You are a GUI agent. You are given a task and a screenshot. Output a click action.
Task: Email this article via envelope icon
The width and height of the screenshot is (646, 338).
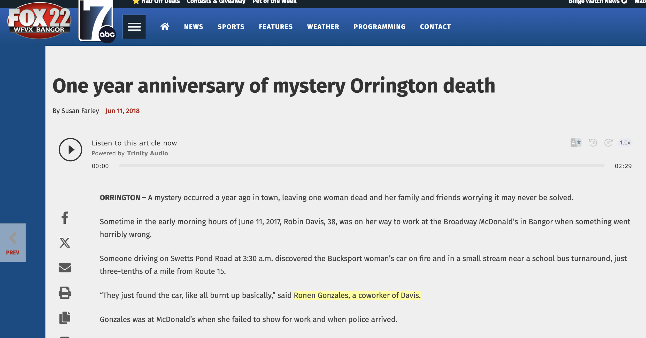pyautogui.click(x=65, y=268)
